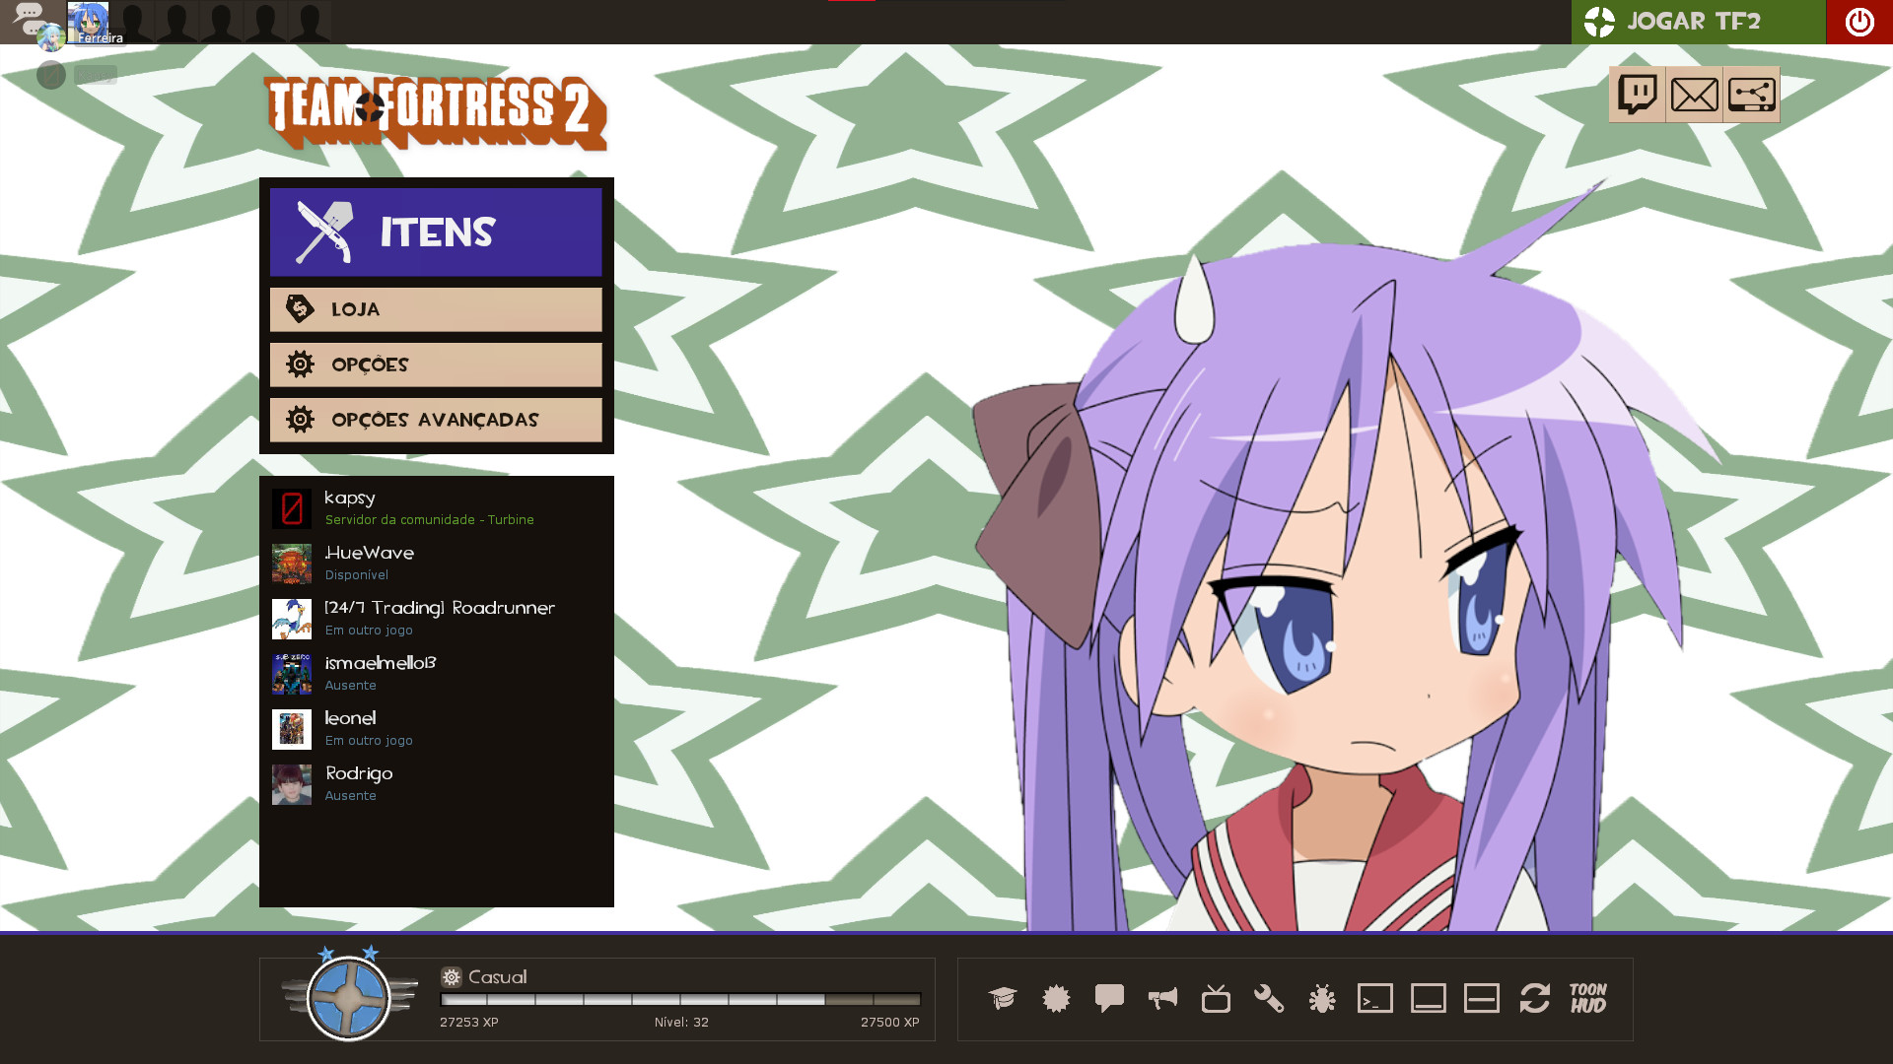1893x1064 pixels.
Task: Open the developer console icon
Action: coord(1375,998)
